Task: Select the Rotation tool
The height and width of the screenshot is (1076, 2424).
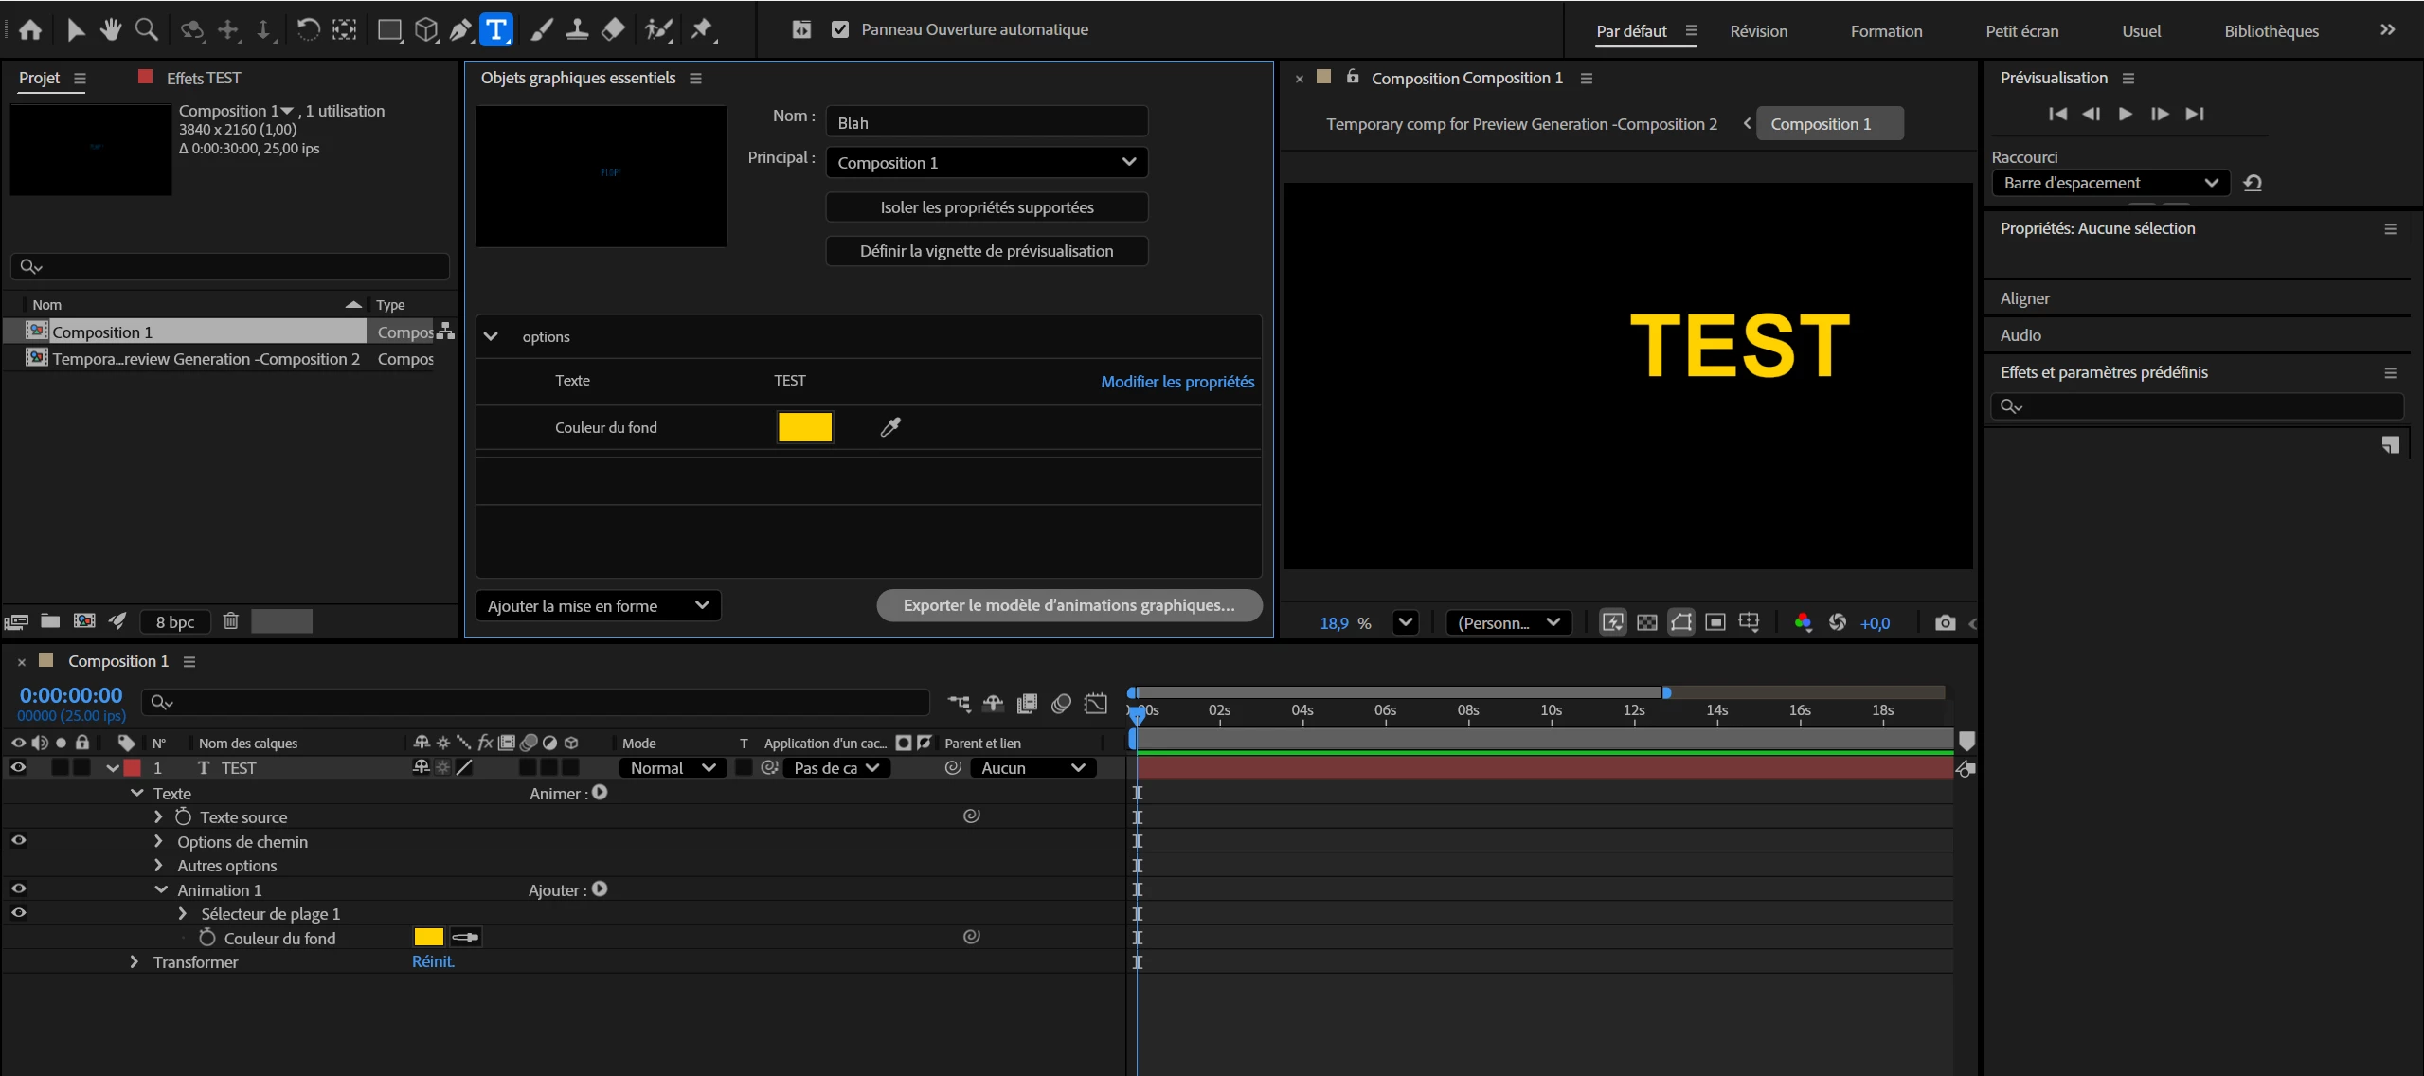Action: 308,30
